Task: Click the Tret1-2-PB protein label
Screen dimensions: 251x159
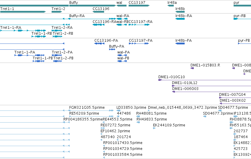Action: click(x=63, y=58)
